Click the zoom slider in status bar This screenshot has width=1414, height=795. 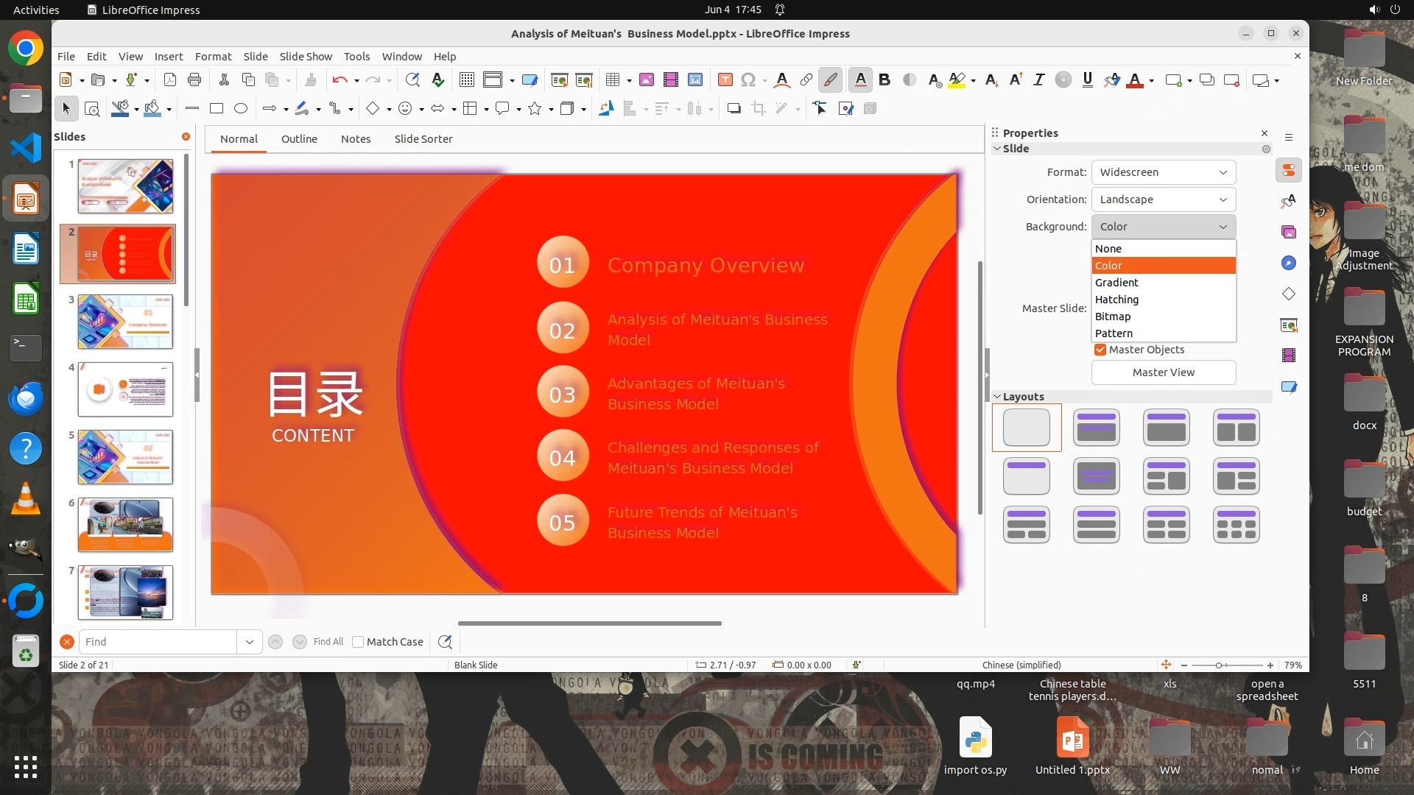click(1220, 665)
